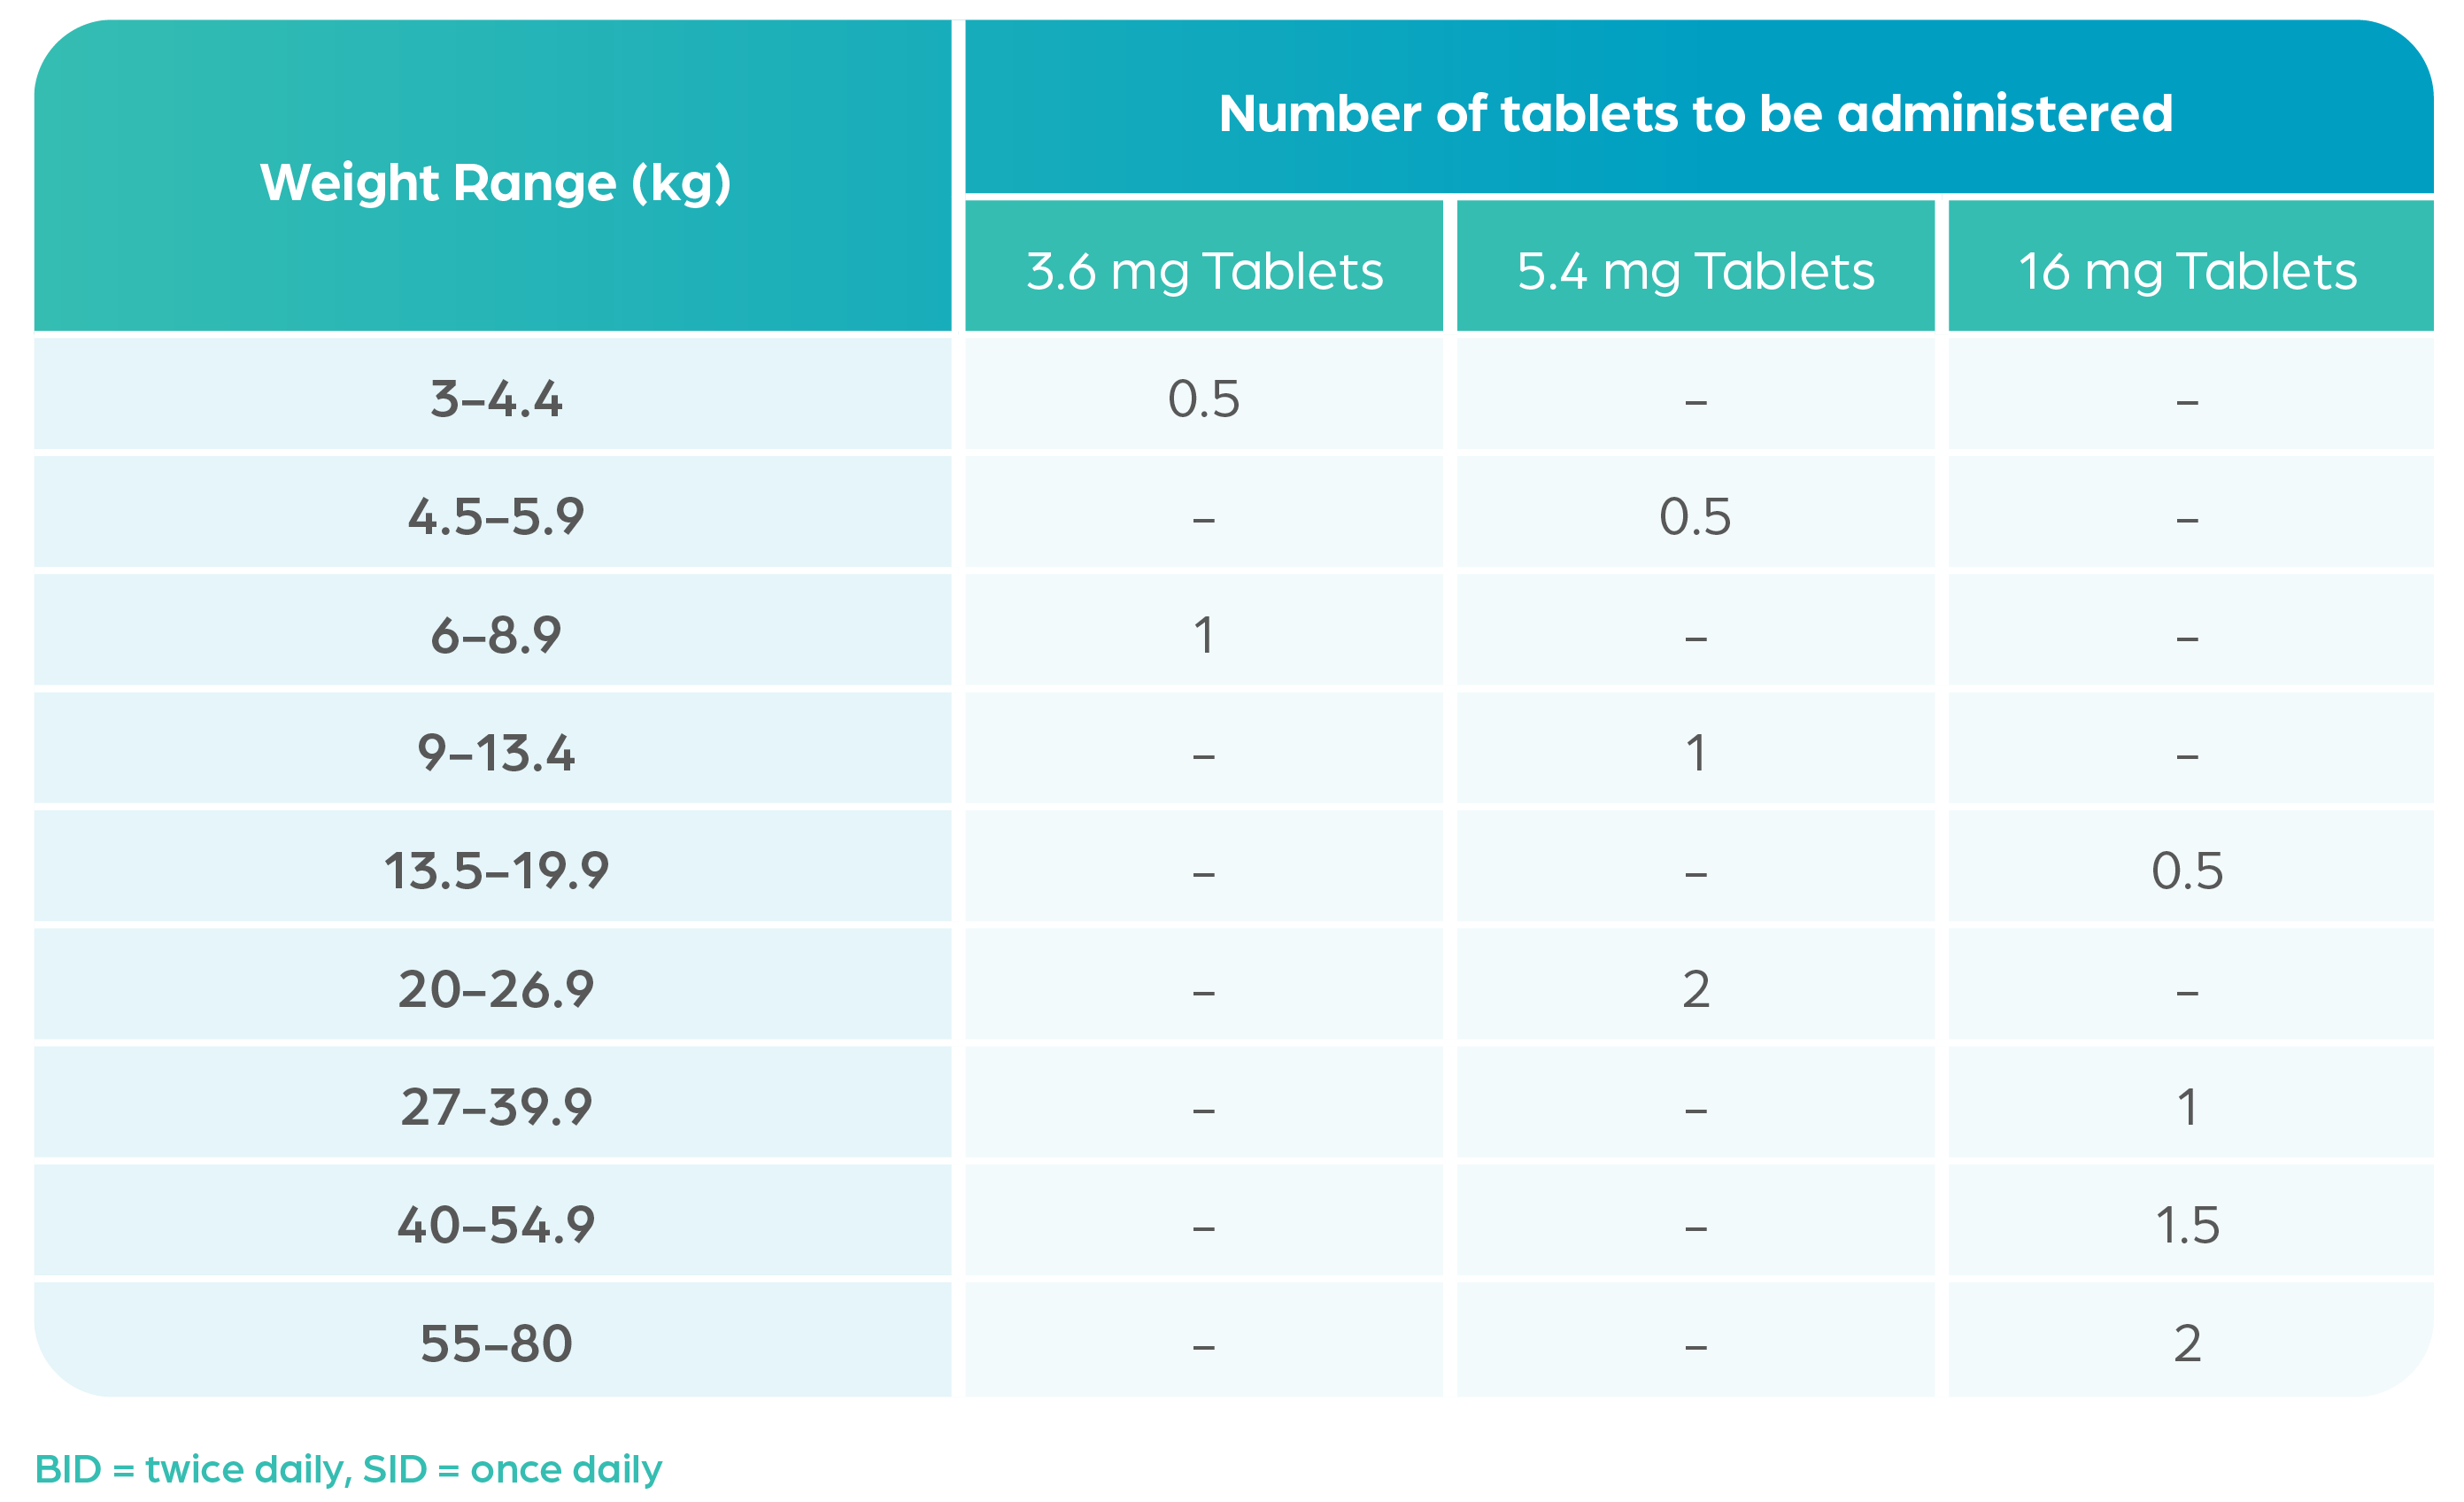Screen dimensions: 2464x1502
Task: Click the 55–80 weight range cell
Action: 493,1339
